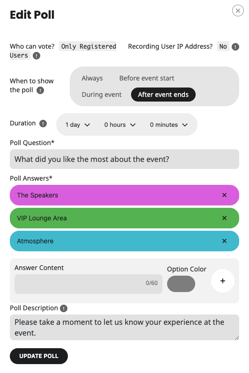The width and height of the screenshot is (249, 373).
Task: Select After event ends option
Action: click(163, 95)
